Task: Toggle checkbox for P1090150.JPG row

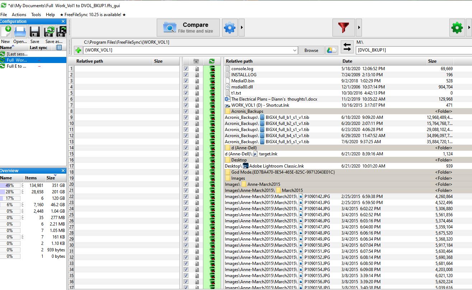Action: pos(186,245)
